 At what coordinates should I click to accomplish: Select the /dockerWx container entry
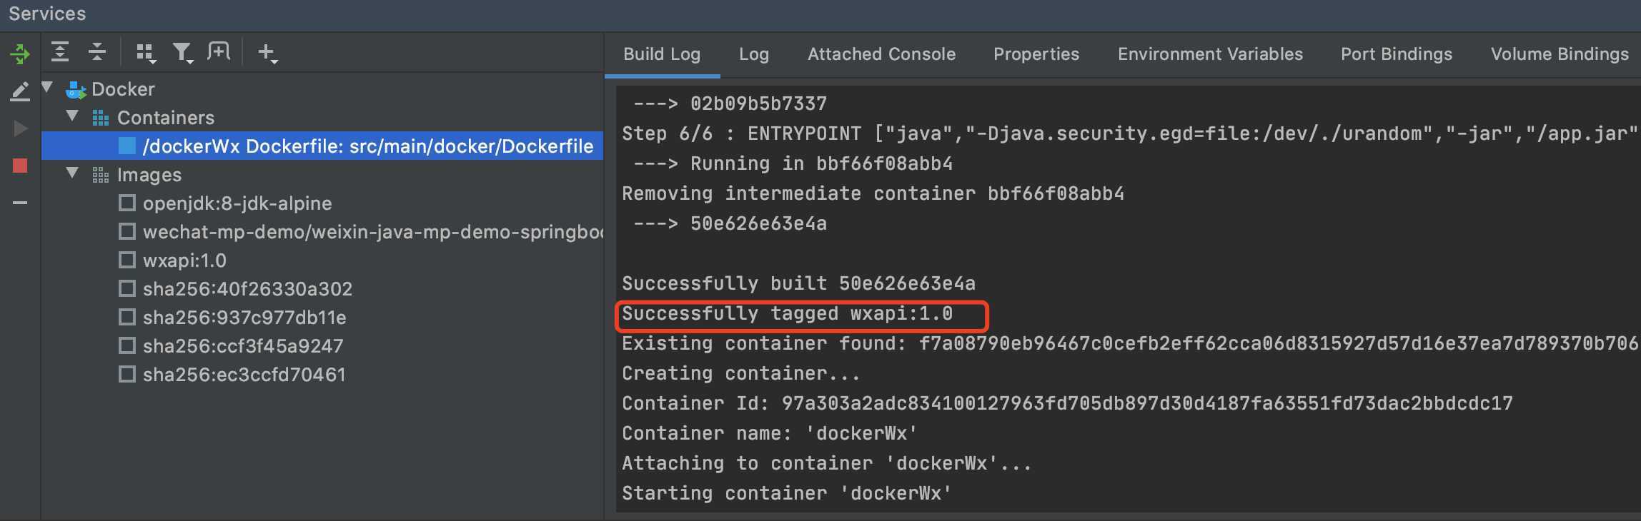(322, 146)
